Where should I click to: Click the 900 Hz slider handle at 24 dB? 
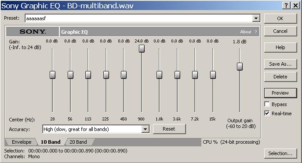[x=142, y=49]
